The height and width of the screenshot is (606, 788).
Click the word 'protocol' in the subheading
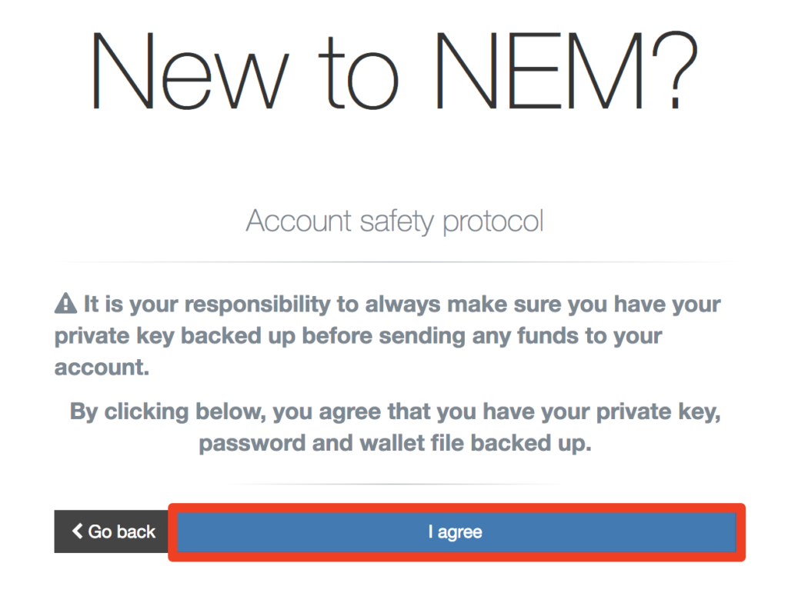(x=493, y=221)
